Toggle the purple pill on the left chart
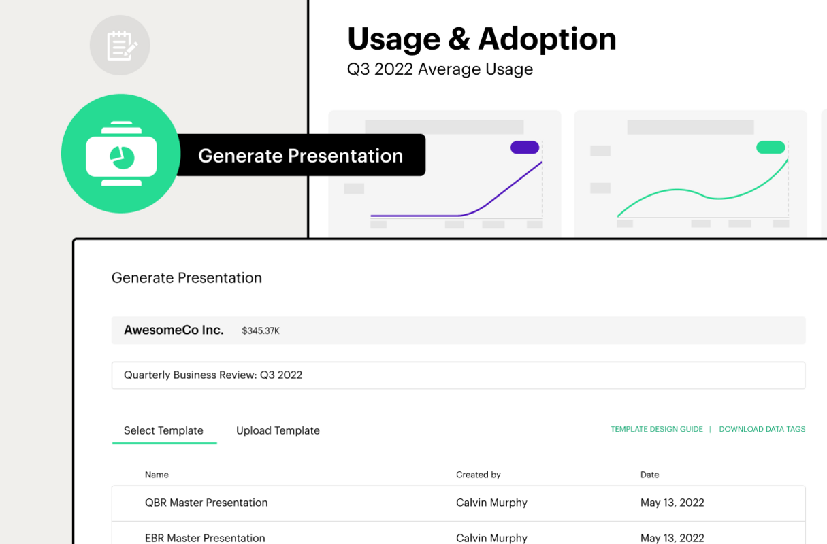Screen dimensions: 827x544 click(x=524, y=147)
